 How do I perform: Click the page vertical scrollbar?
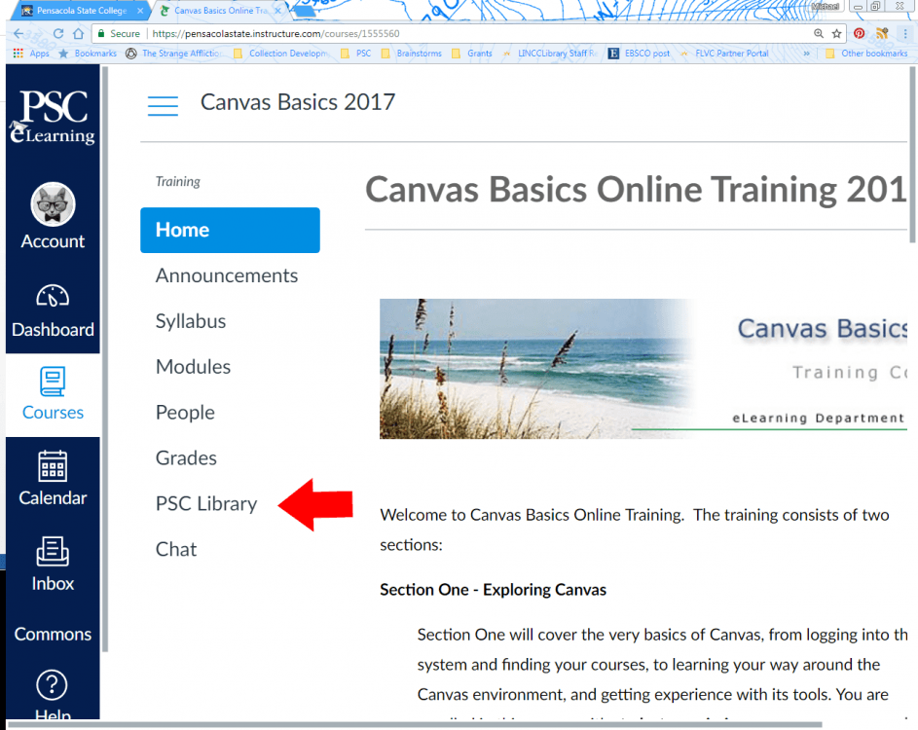pyautogui.click(x=912, y=154)
